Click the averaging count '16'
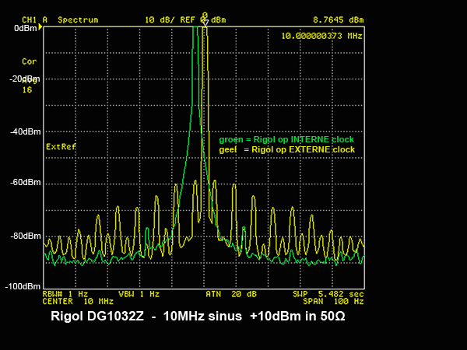 27,90
